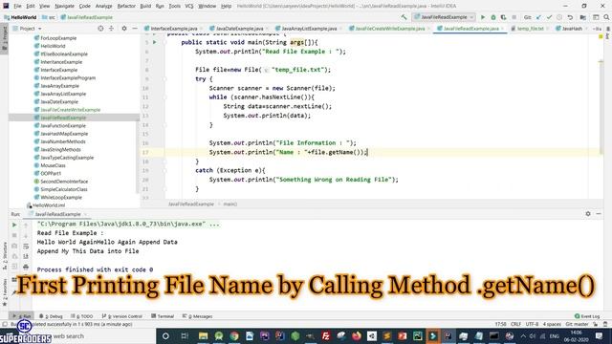This screenshot has height=344, width=612.
Task: Print the Run console output
Action: pyautogui.click(x=26, y=267)
